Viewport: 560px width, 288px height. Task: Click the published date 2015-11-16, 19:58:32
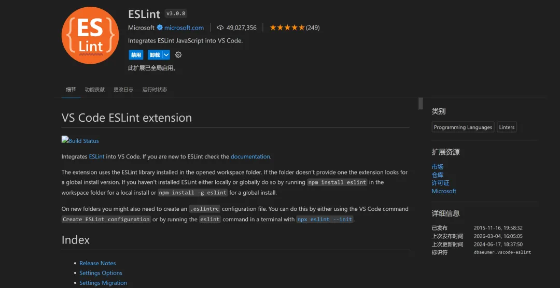click(498, 228)
